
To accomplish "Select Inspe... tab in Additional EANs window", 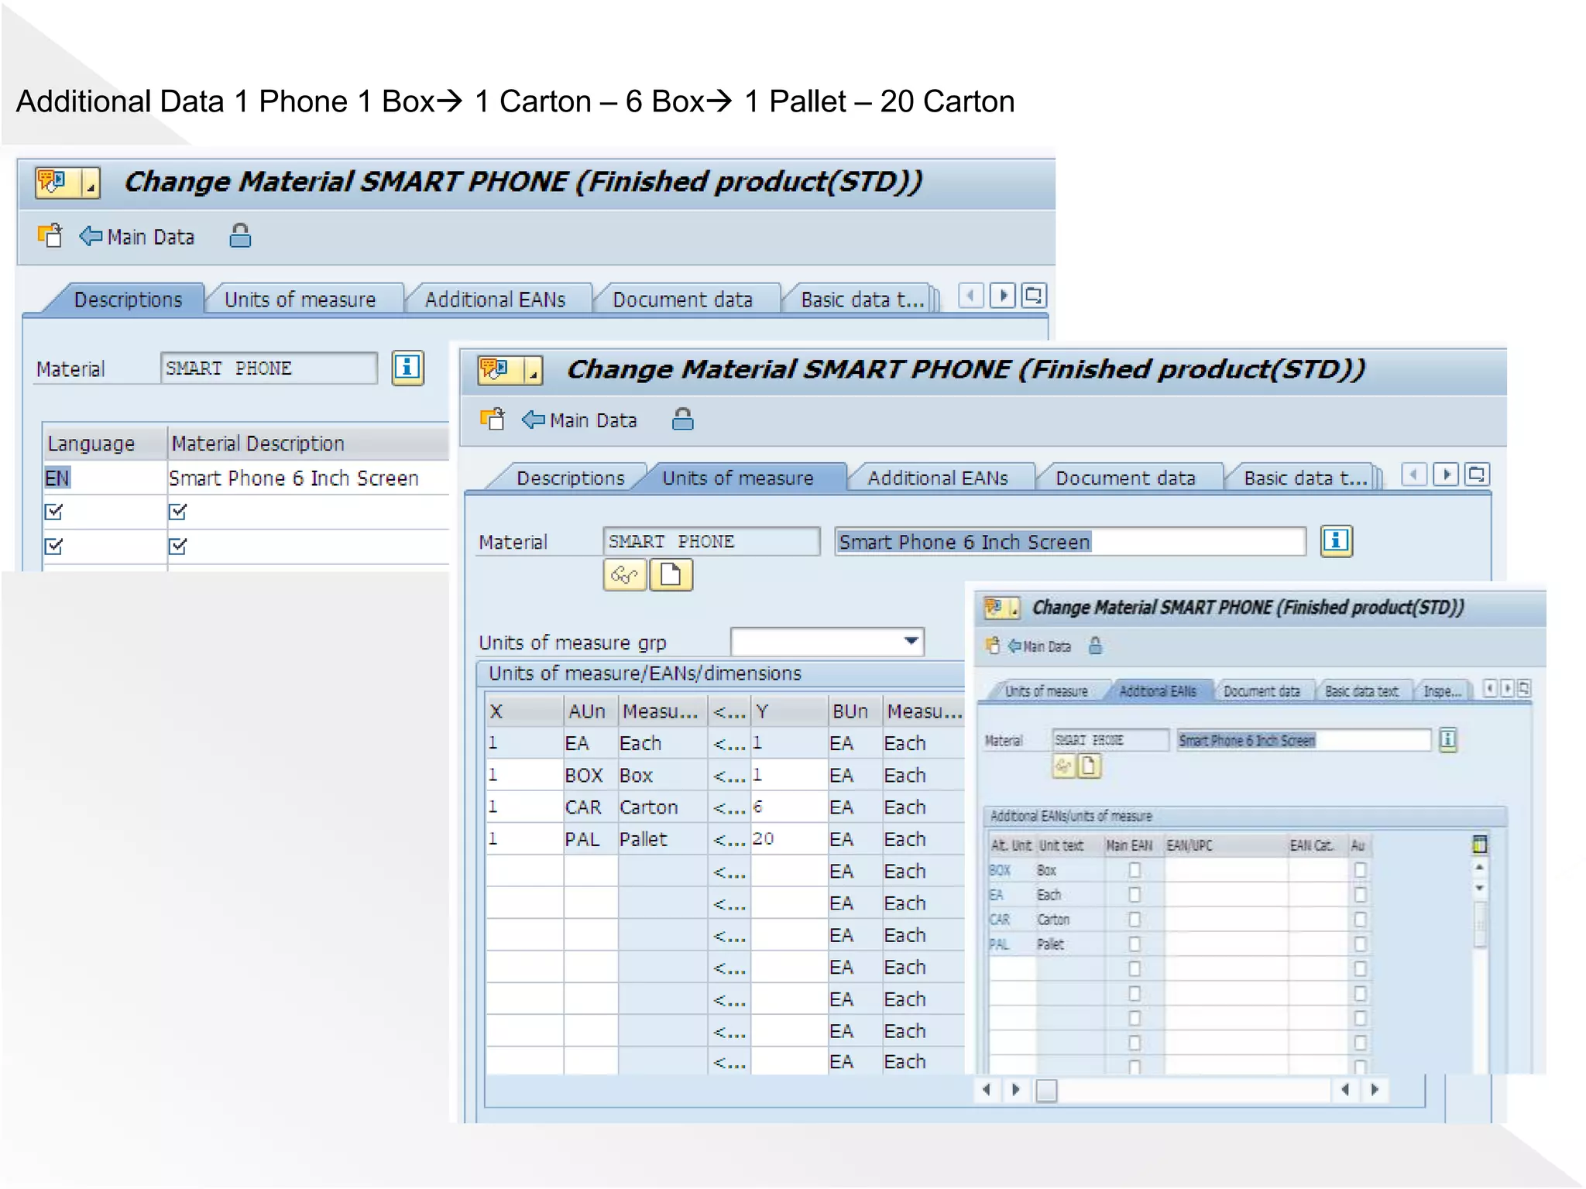I will tap(1442, 691).
